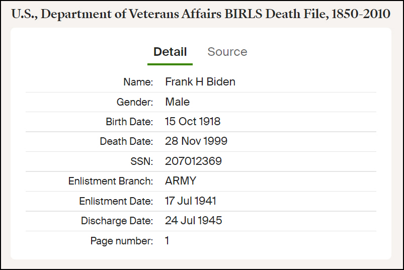Click the page number value 1
Screen dimensions: 404x270
click(167, 241)
